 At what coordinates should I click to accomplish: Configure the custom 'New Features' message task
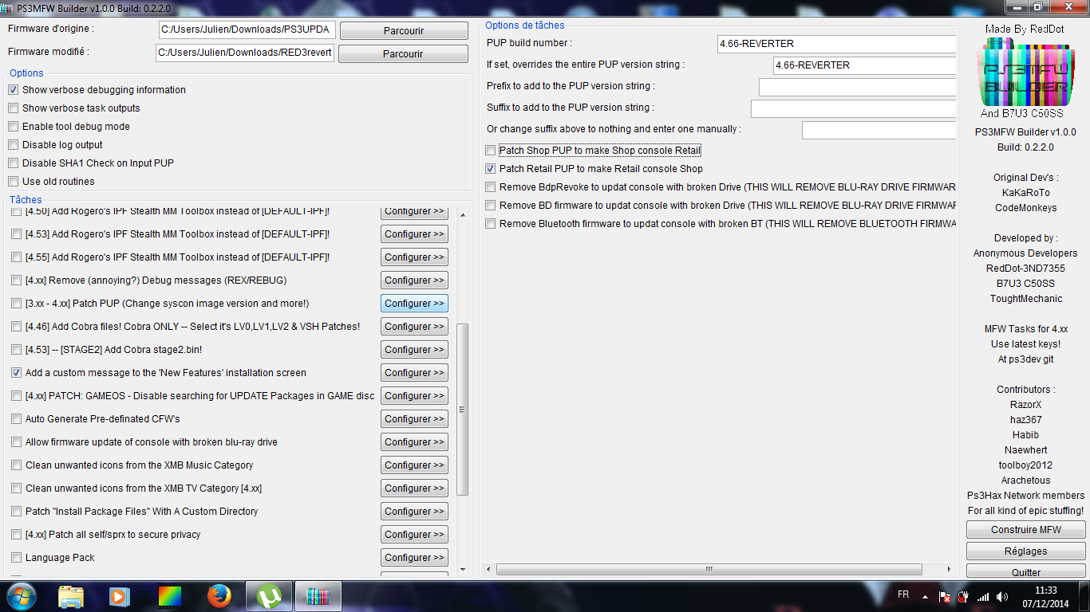click(414, 373)
